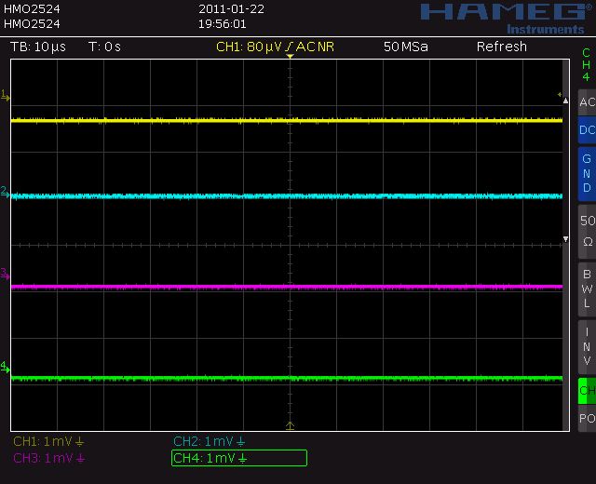Click the channel 1 ground marker
This screenshot has height=484, width=596.
pos(5,95)
